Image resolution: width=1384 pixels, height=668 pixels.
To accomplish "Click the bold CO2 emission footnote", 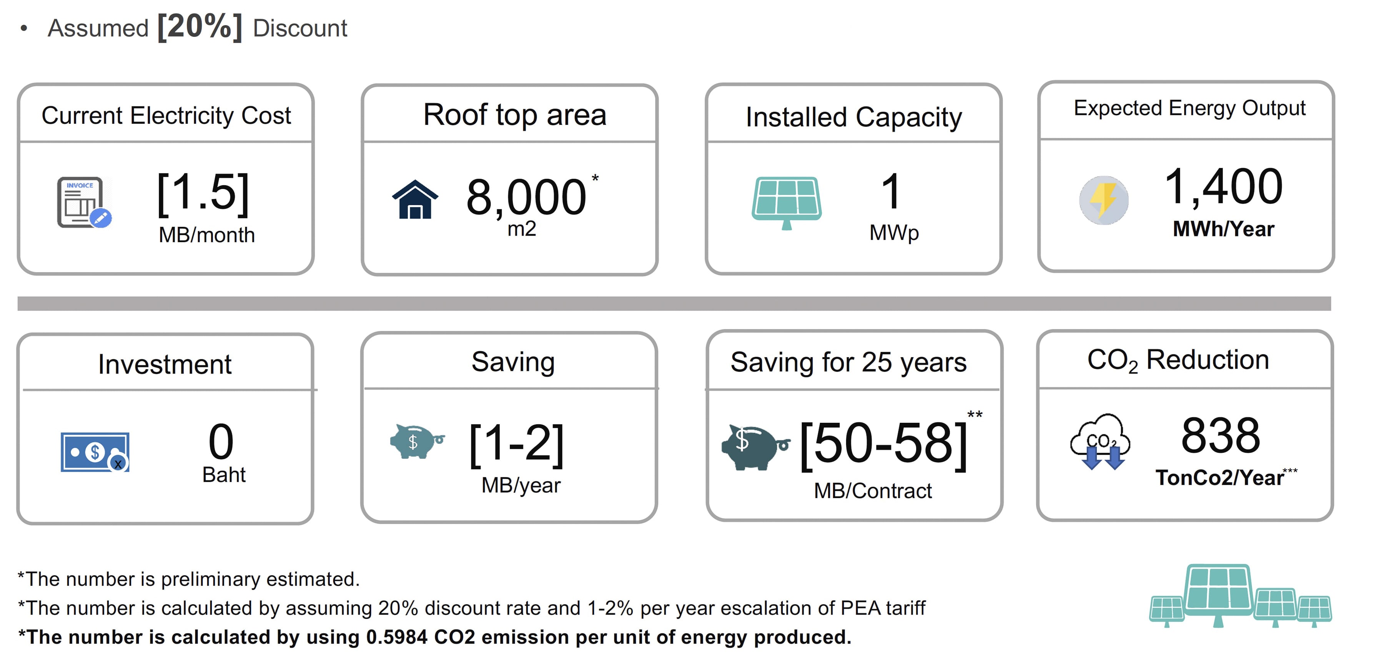I will click(435, 637).
